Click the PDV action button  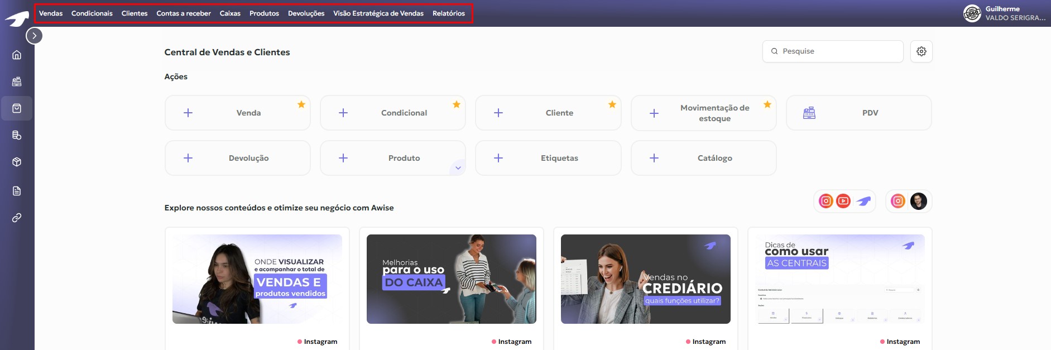coord(858,113)
